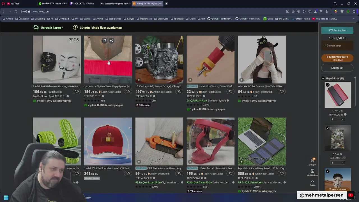Viewport: 359px width, 202px height.
Task: Reload the page with the refresh icon
Action: (x=16, y=12)
